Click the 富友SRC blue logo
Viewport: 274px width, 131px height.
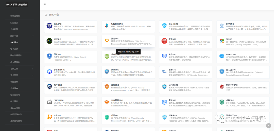coord(164,102)
